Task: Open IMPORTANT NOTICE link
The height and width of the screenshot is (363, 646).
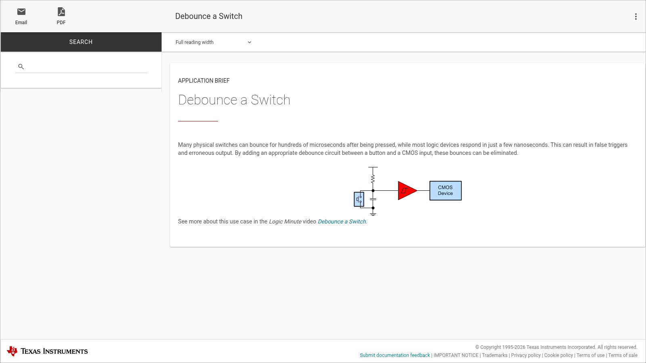Action: 456,355
